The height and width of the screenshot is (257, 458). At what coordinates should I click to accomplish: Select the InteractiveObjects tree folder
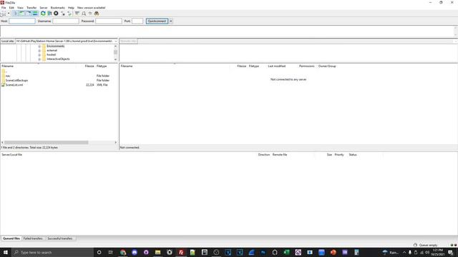click(58, 59)
